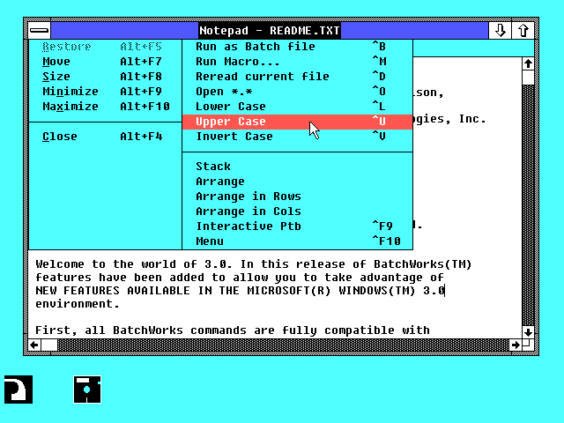Select Minimize in the system menu
The height and width of the screenshot is (423, 564).
coord(105,92)
